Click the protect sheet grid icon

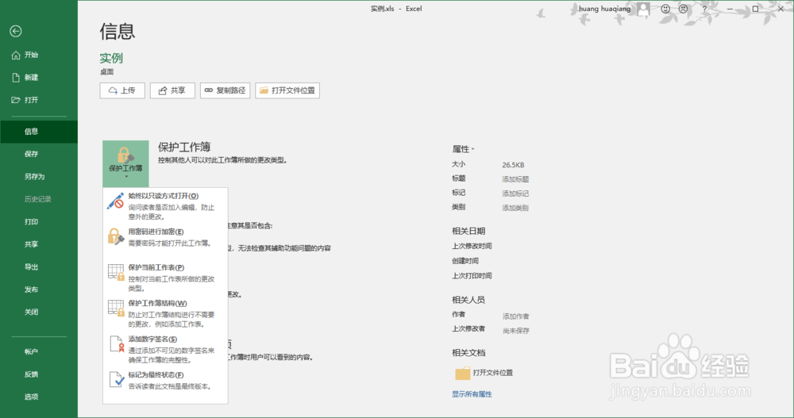(116, 272)
